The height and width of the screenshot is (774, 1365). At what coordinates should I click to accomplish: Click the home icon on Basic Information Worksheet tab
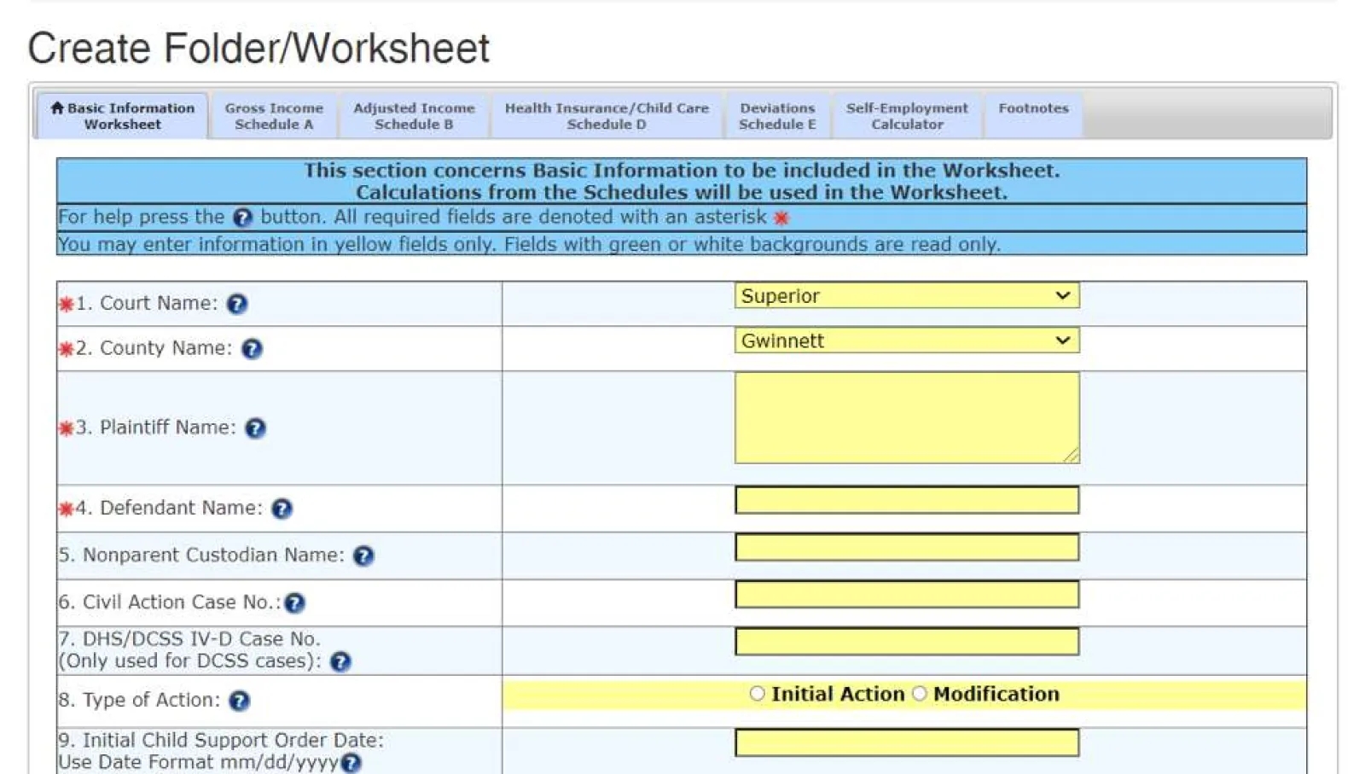pyautogui.click(x=56, y=108)
